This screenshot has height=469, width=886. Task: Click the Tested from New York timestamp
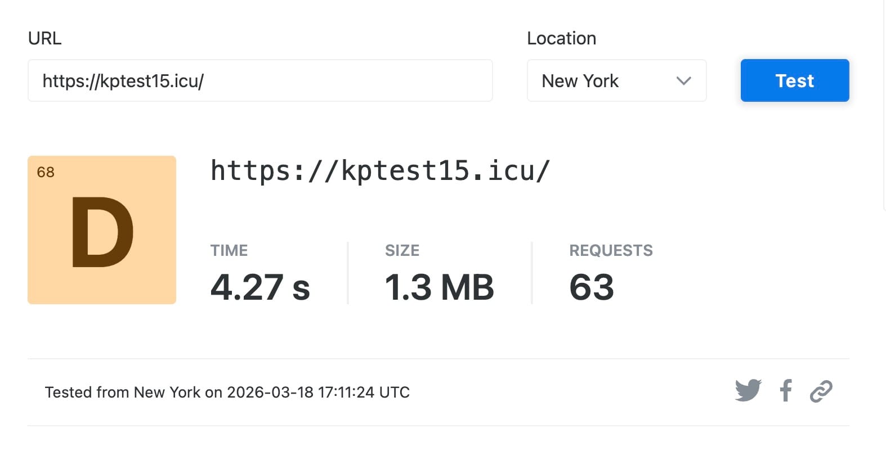[227, 392]
